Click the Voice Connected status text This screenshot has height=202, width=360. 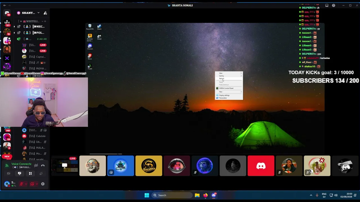pos(21,164)
